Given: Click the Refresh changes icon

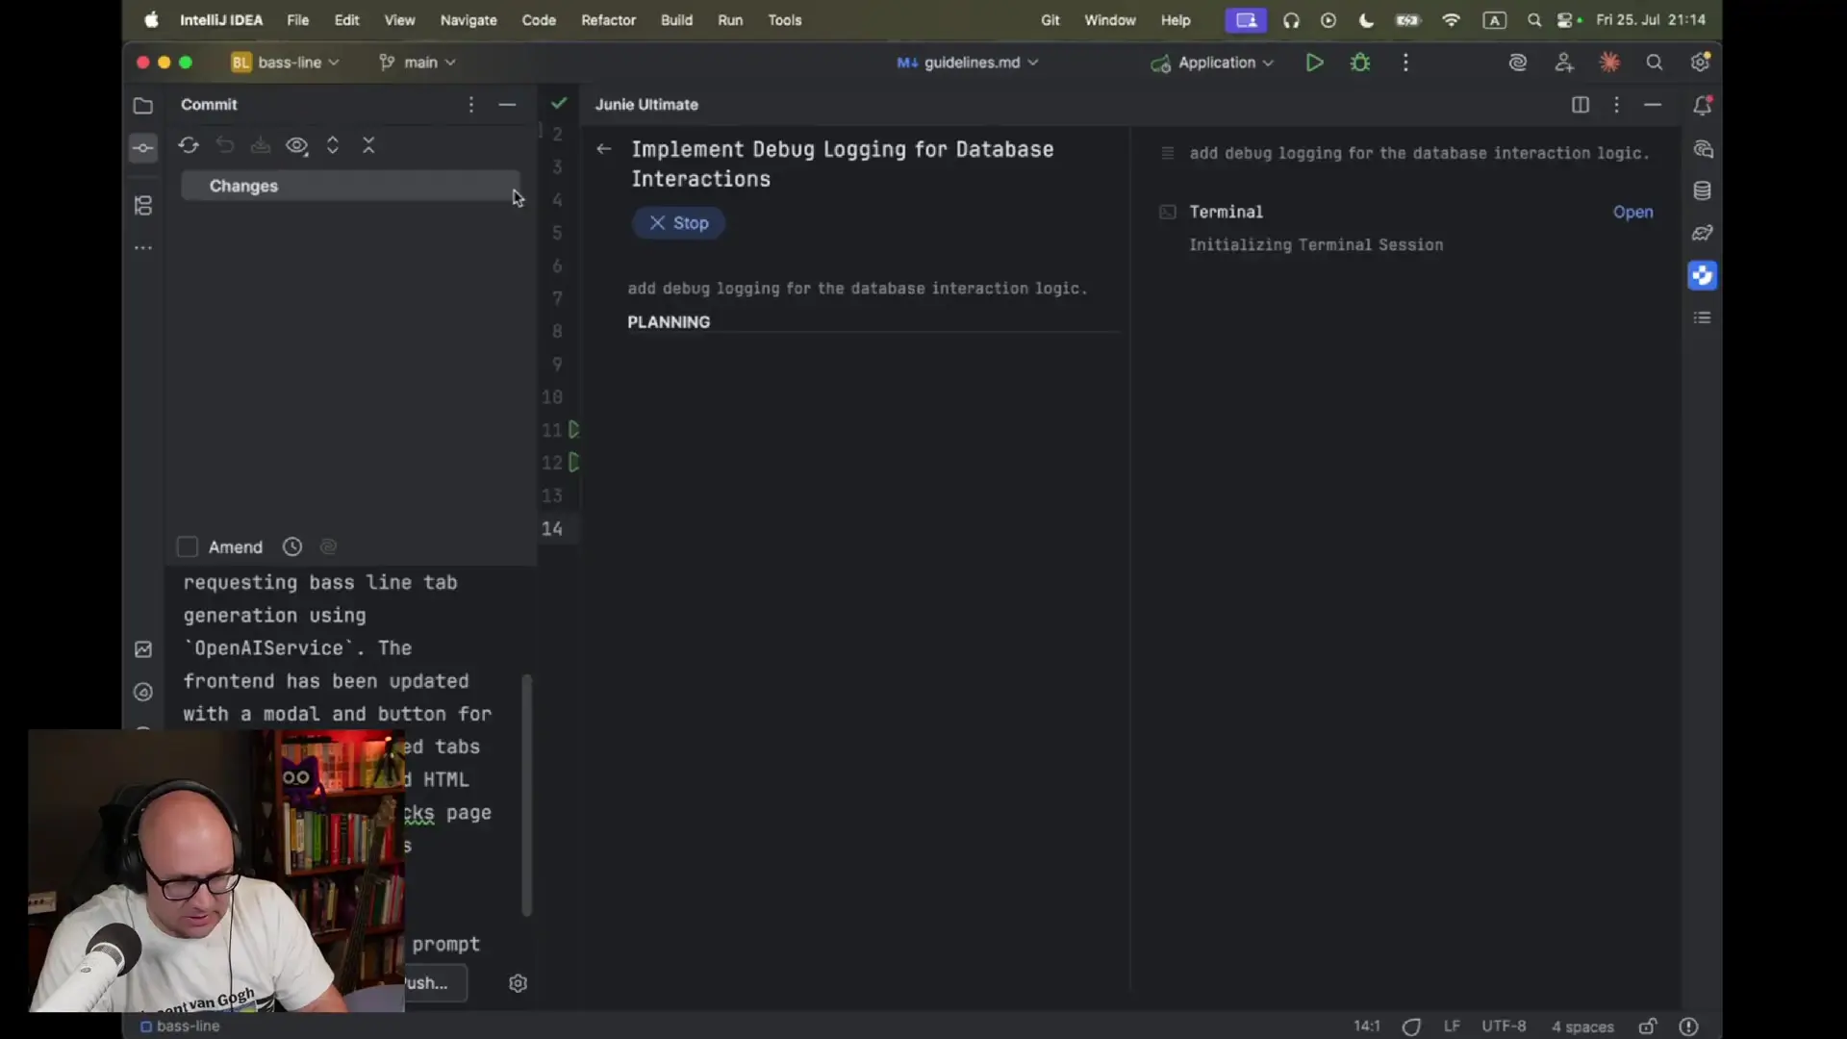Looking at the screenshot, I should 189,145.
